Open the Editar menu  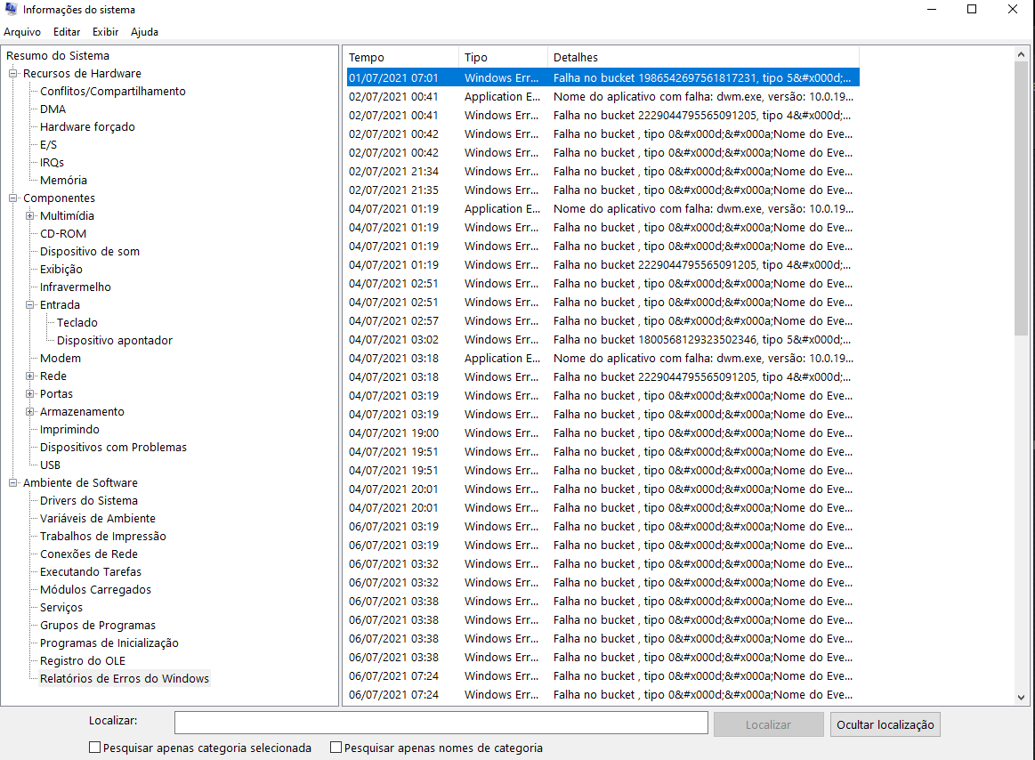pyautogui.click(x=67, y=32)
